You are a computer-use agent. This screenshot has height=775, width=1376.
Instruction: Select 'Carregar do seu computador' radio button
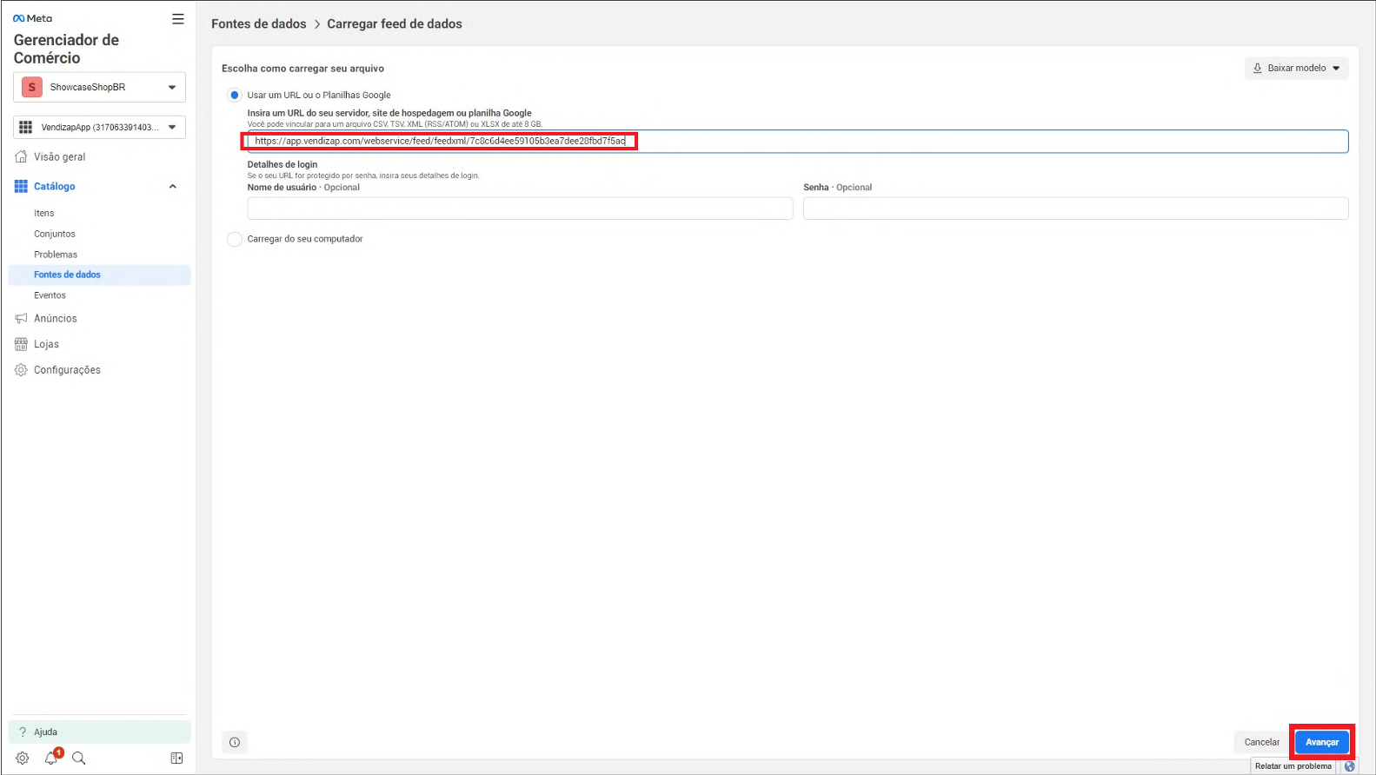[235, 239]
